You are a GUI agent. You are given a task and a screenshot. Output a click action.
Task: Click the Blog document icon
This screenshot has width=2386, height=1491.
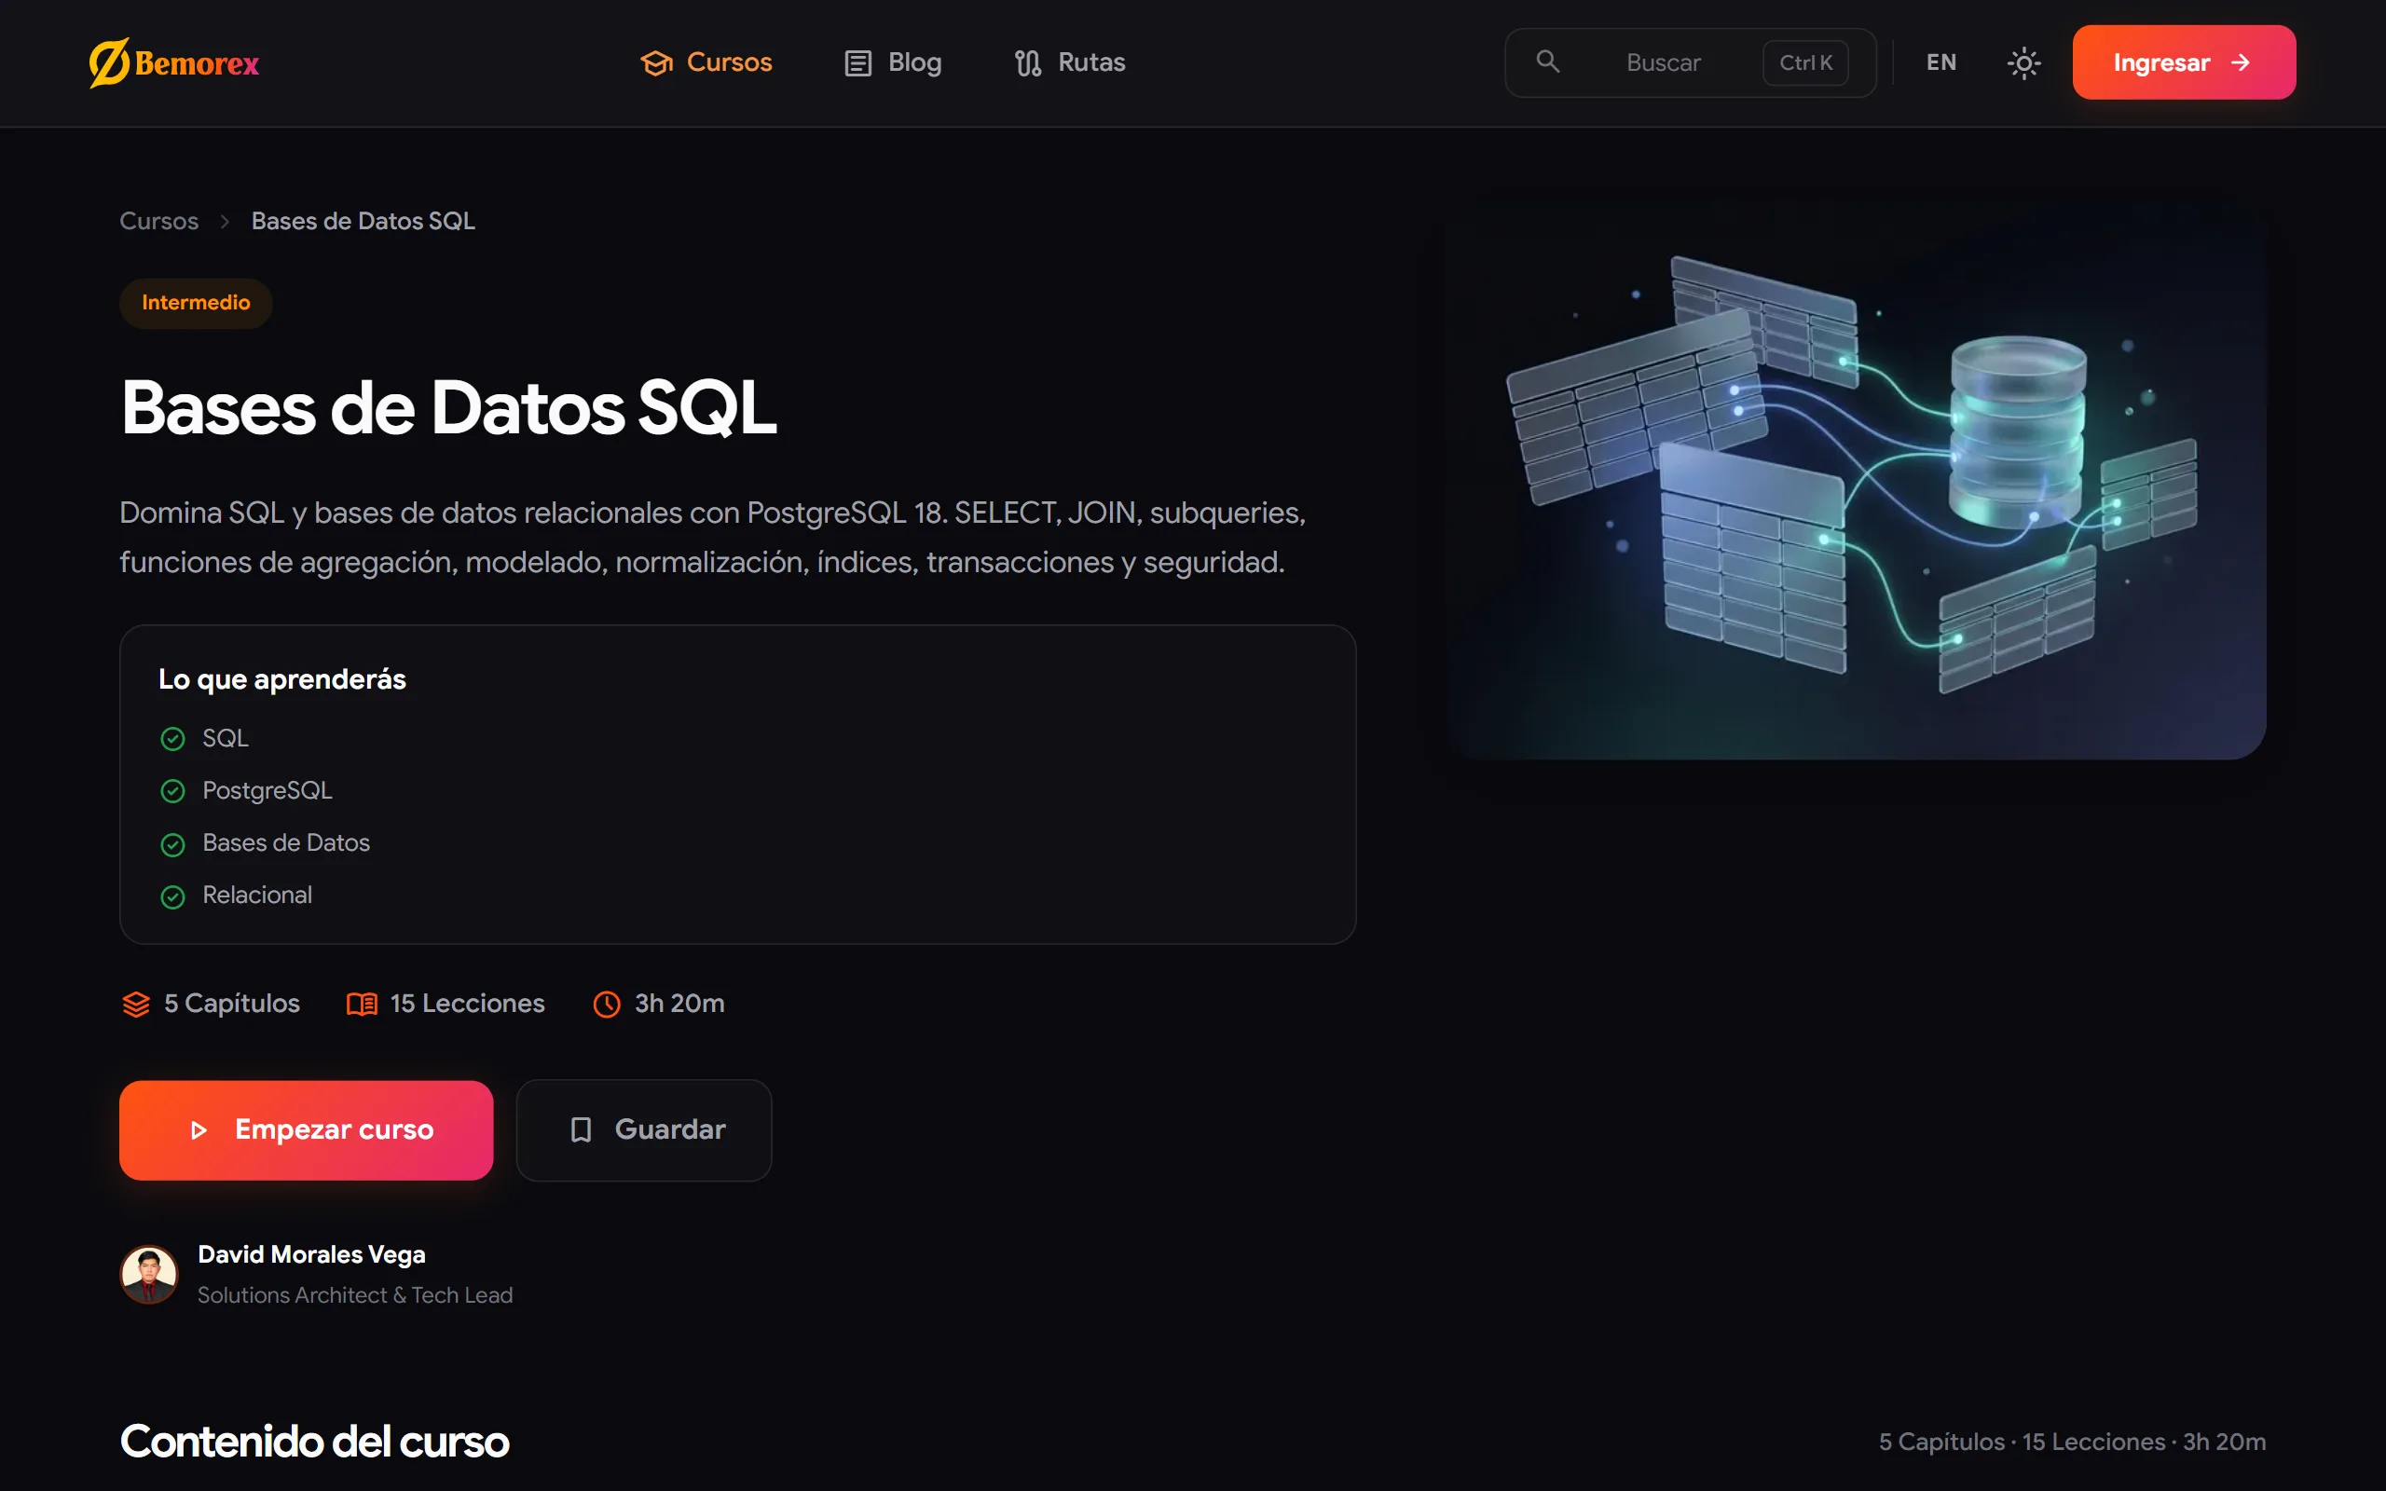(x=857, y=63)
